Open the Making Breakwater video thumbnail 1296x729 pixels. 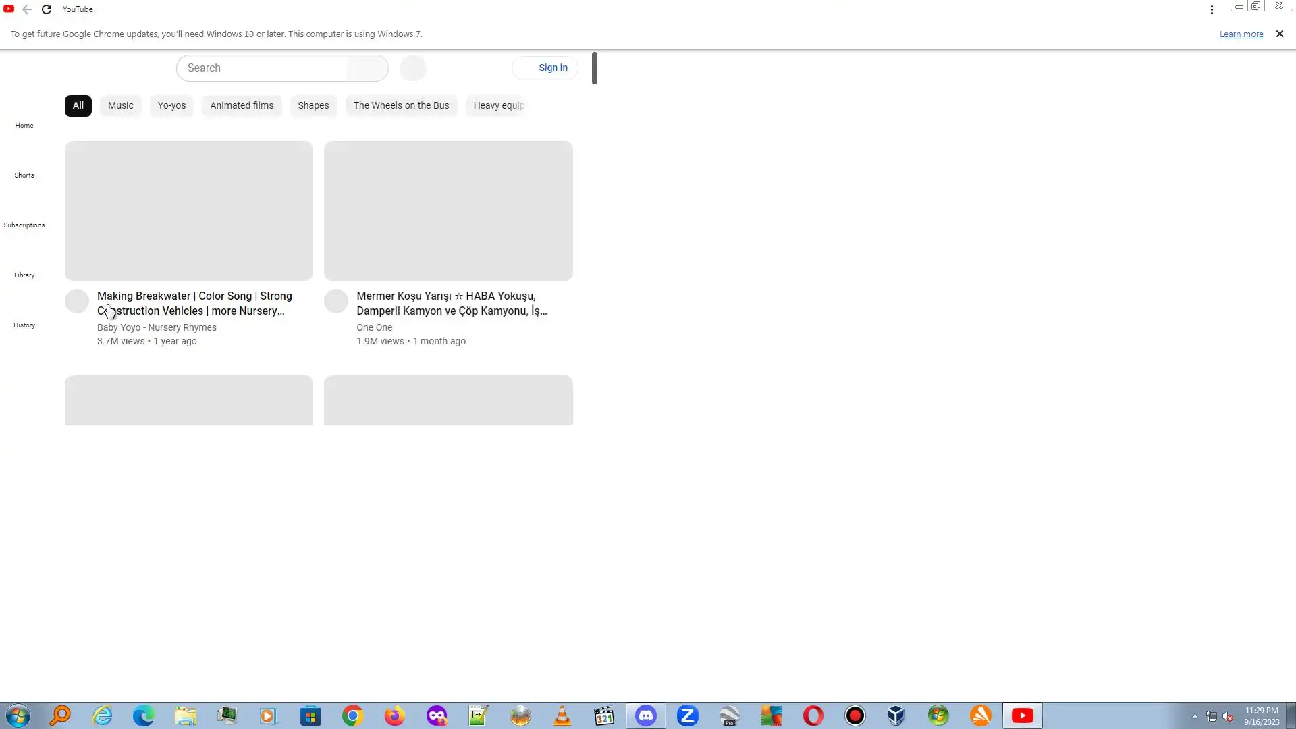point(189,211)
